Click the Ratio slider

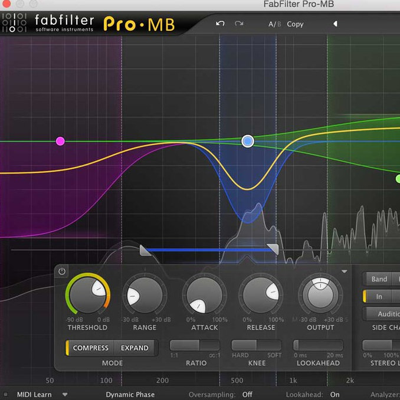coord(195,346)
